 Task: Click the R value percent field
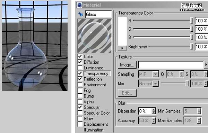click(x=201, y=21)
